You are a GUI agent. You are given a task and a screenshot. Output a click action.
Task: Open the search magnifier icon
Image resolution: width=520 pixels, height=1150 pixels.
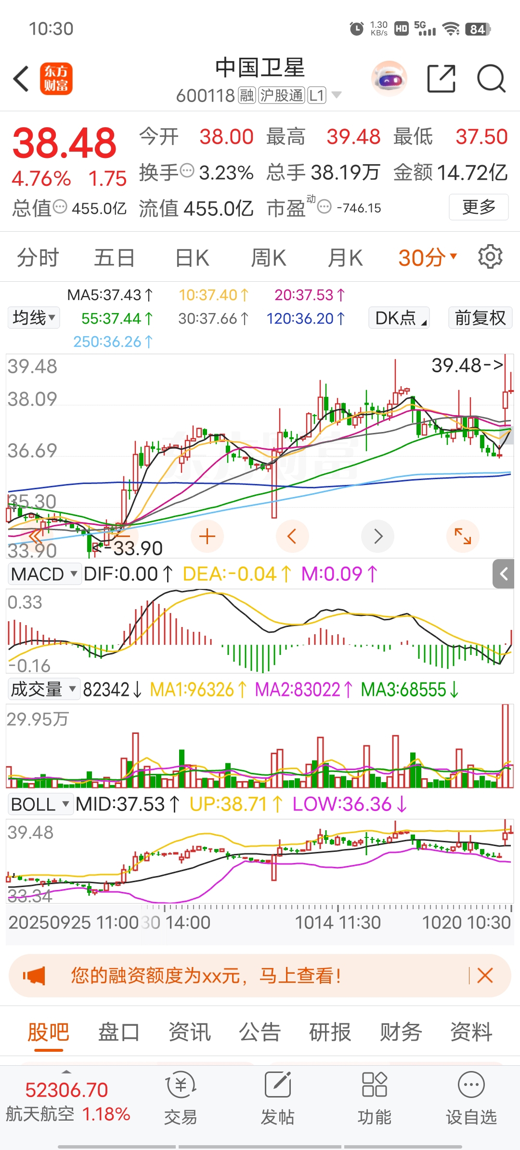(491, 78)
